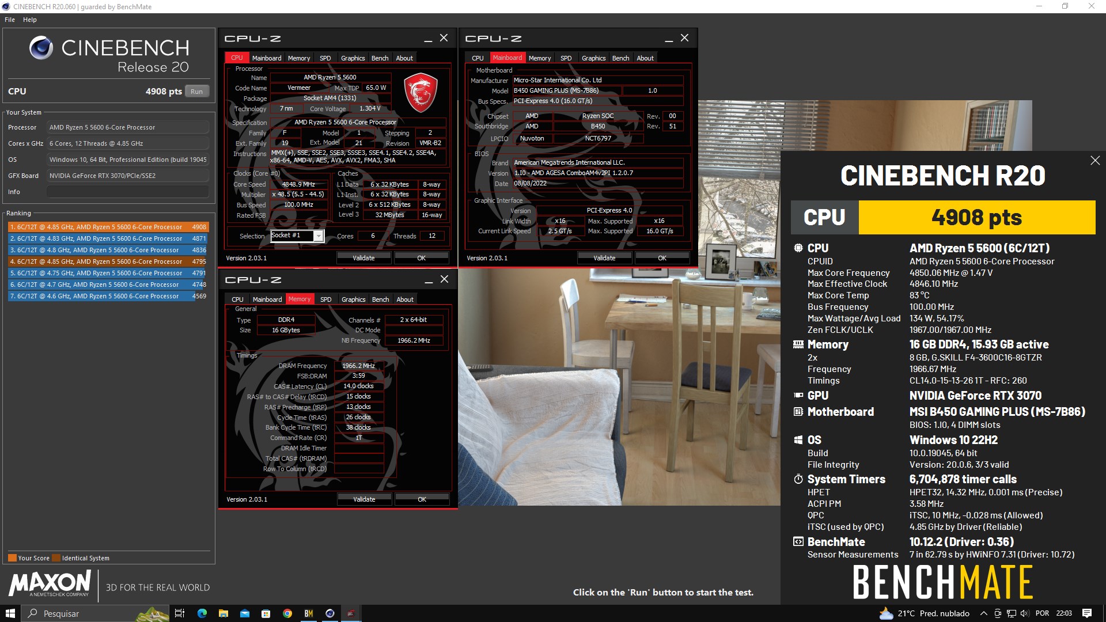Click the BenchMate icon beside version info
Image resolution: width=1106 pixels, height=622 pixels.
pyautogui.click(x=798, y=542)
